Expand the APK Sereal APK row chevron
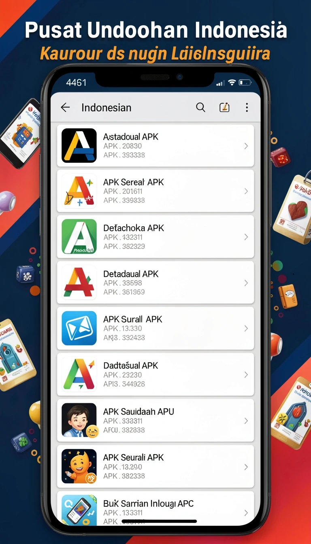This screenshot has height=544, width=311. [246, 191]
